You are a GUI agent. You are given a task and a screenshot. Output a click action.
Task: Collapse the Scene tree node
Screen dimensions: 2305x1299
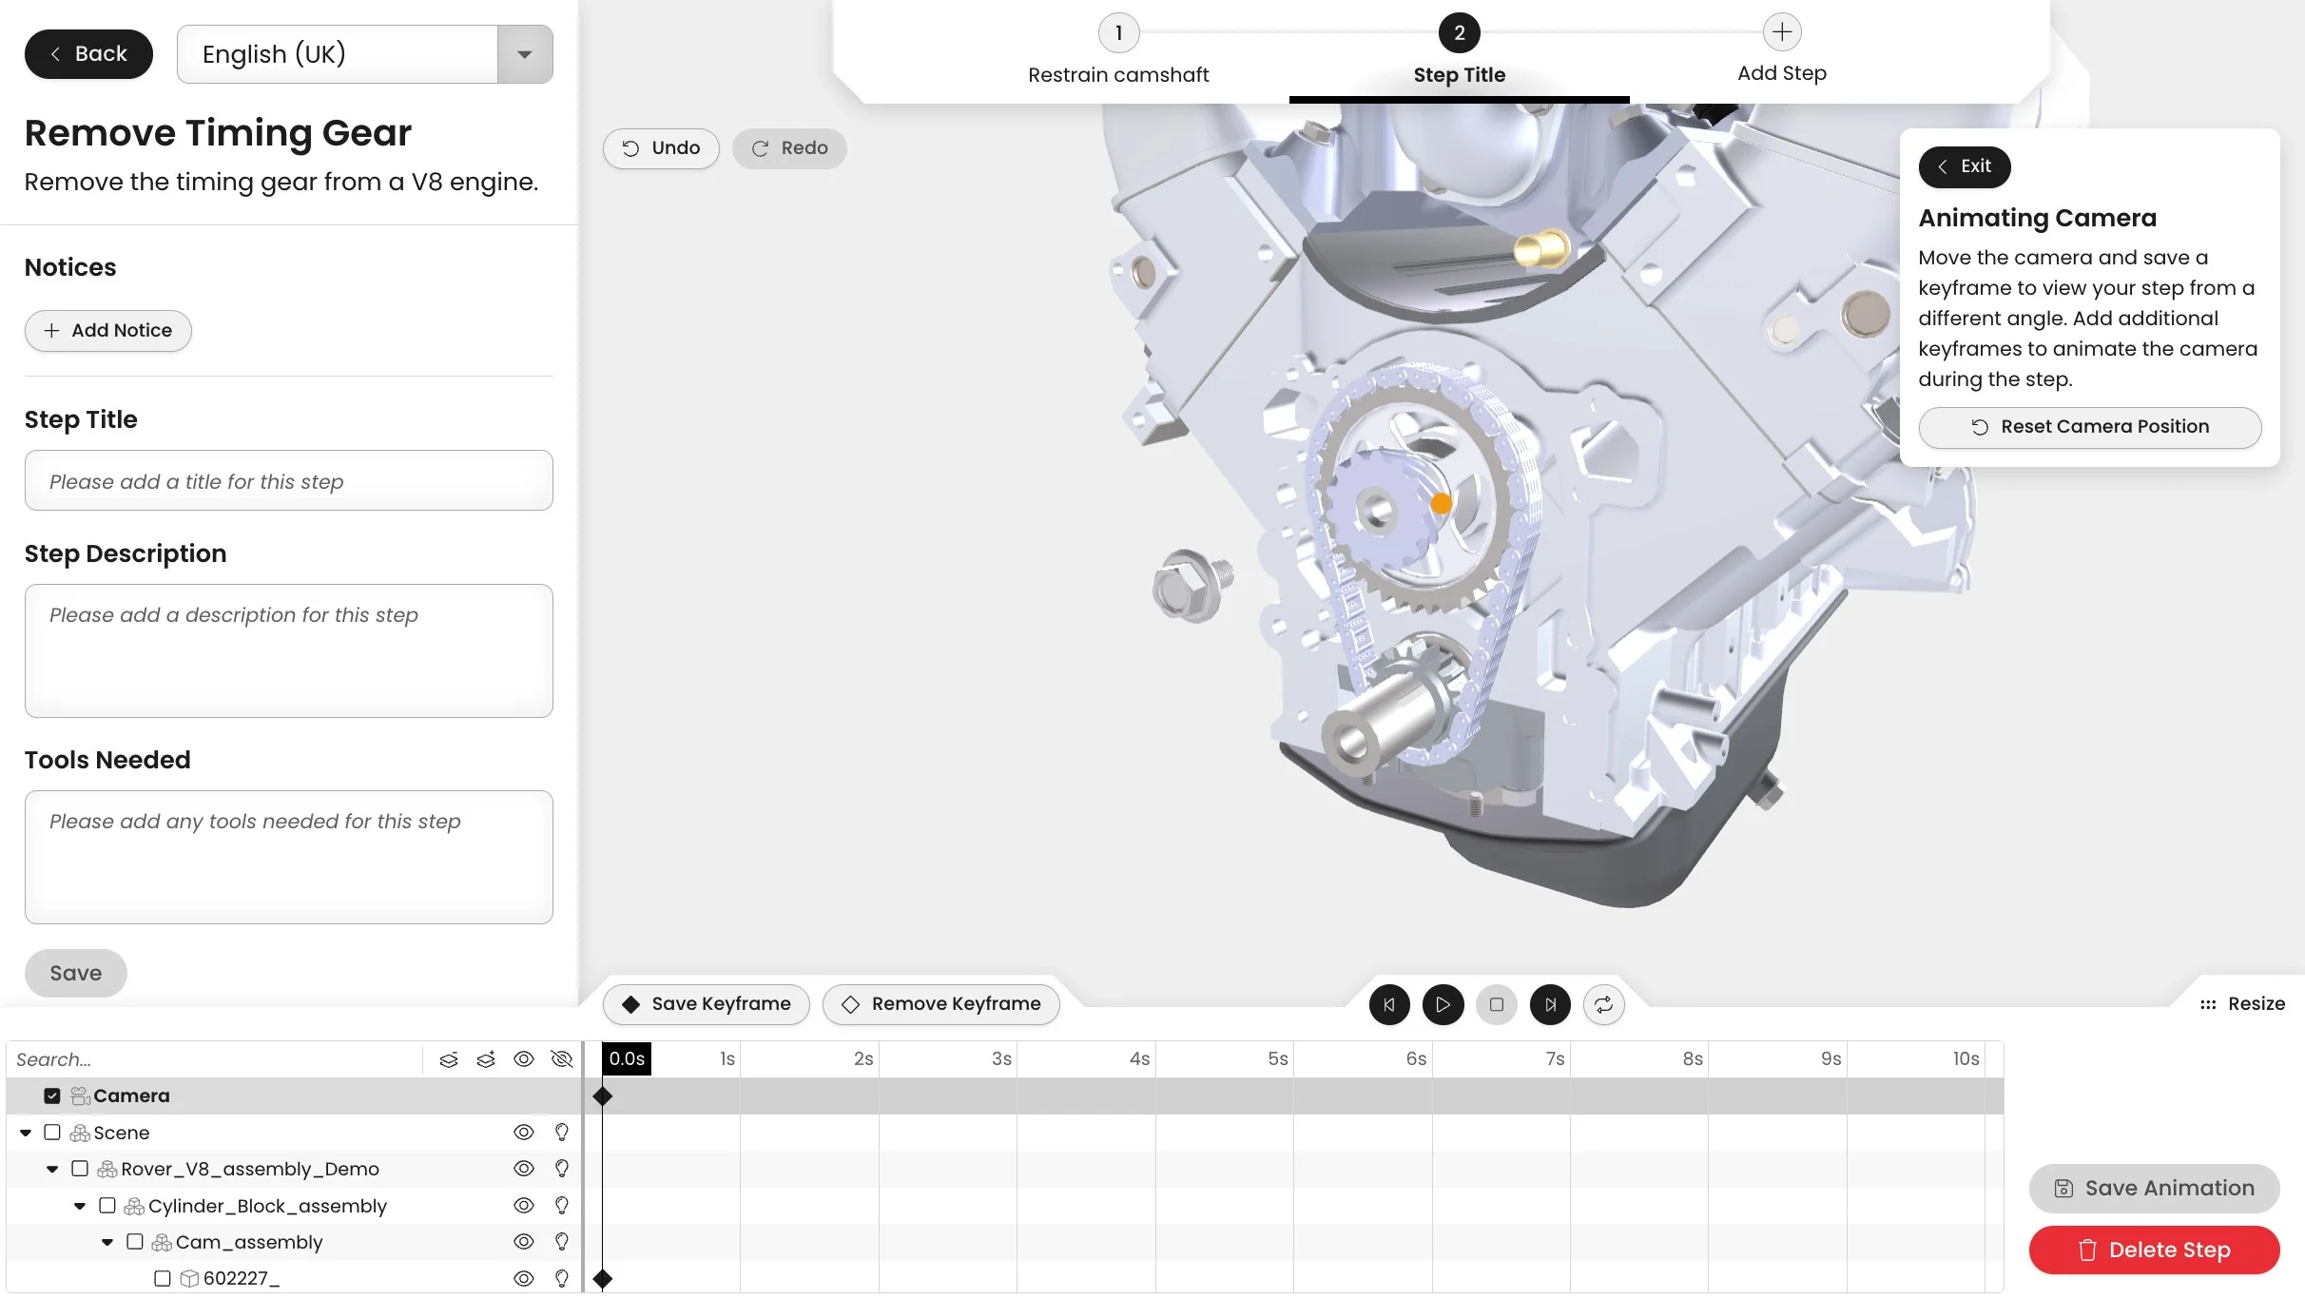pos(26,1133)
